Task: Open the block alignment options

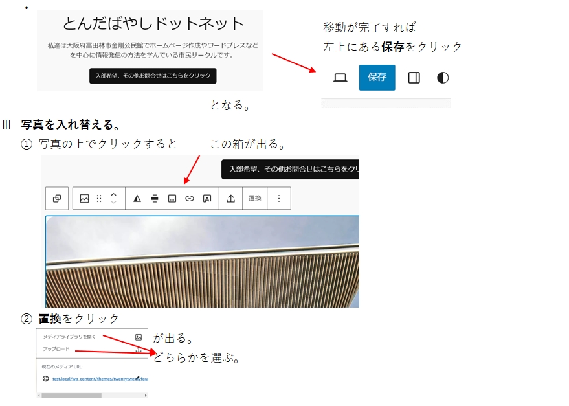Action: [155, 199]
